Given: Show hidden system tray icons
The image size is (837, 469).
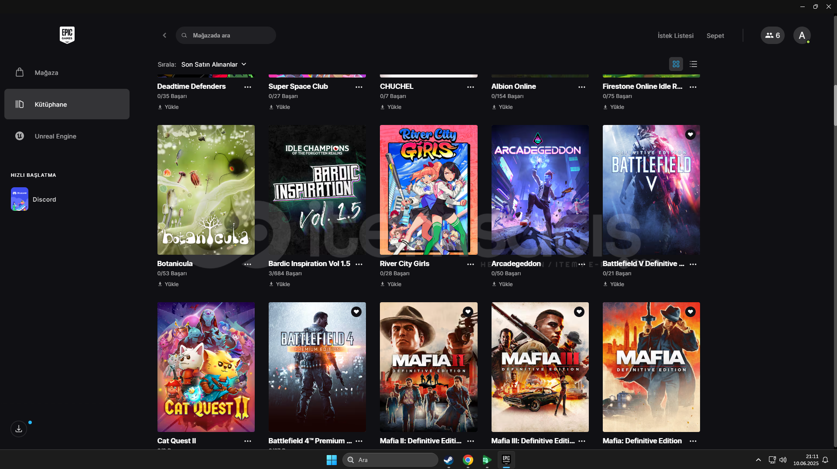Looking at the screenshot, I should [758, 460].
